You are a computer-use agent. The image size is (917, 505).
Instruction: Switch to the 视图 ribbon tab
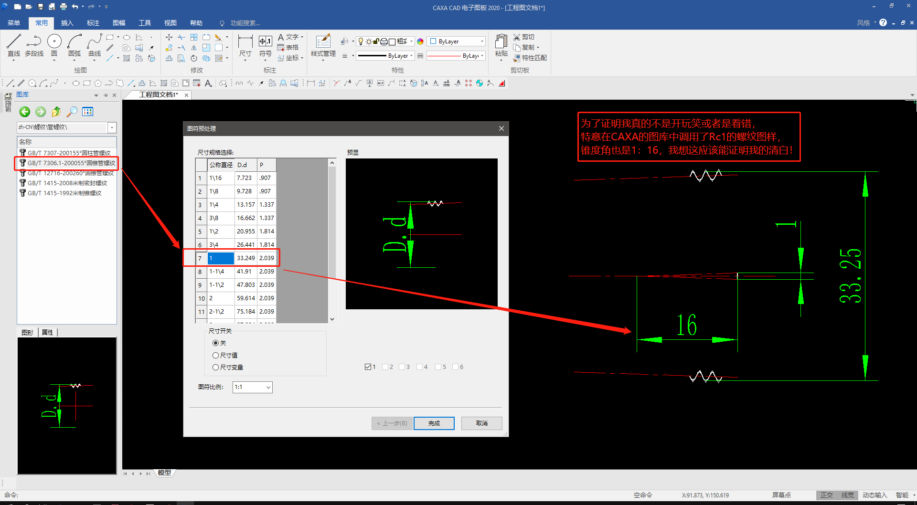pos(171,23)
